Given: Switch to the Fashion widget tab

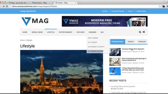Looking at the screenshot, I should click(x=131, y=42).
